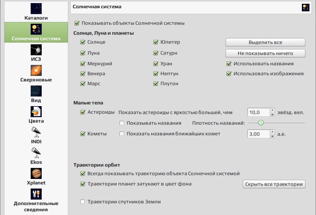
Task: Disable Траектории планет затухают checkbox
Action: tap(83, 184)
